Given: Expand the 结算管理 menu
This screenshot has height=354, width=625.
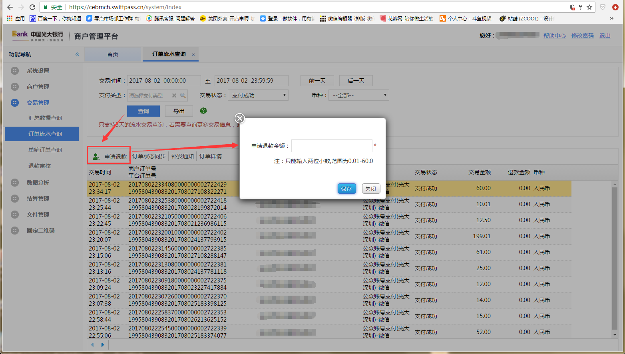Looking at the screenshot, I should coord(38,199).
